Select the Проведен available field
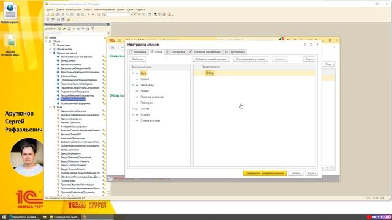The height and width of the screenshot is (220, 392). tap(146, 103)
